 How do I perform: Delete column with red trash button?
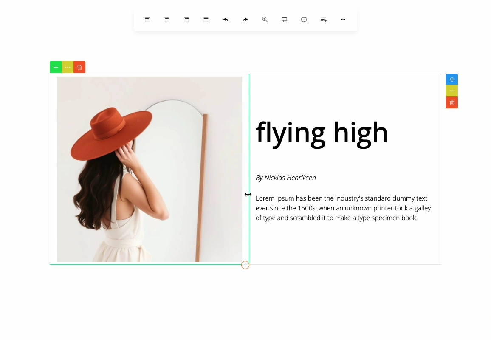[79, 67]
